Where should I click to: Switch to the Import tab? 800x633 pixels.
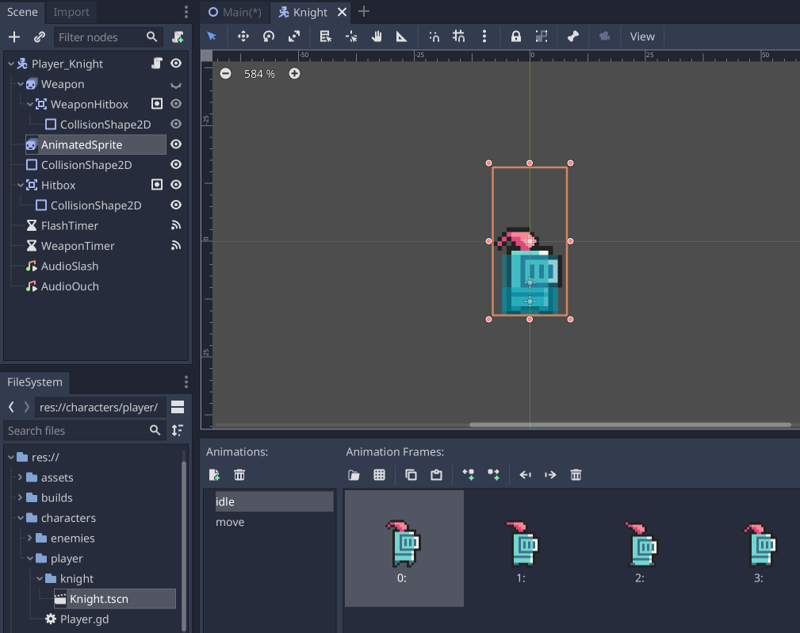tap(71, 12)
